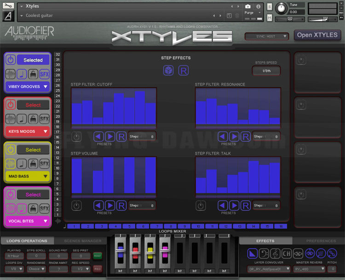Click the Open XTYLES button
The image size is (345, 280).
(x=317, y=35)
